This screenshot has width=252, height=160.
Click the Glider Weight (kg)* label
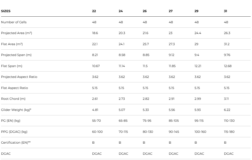point(16,110)
